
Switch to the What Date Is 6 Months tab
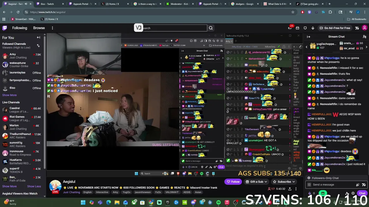point(277,4)
